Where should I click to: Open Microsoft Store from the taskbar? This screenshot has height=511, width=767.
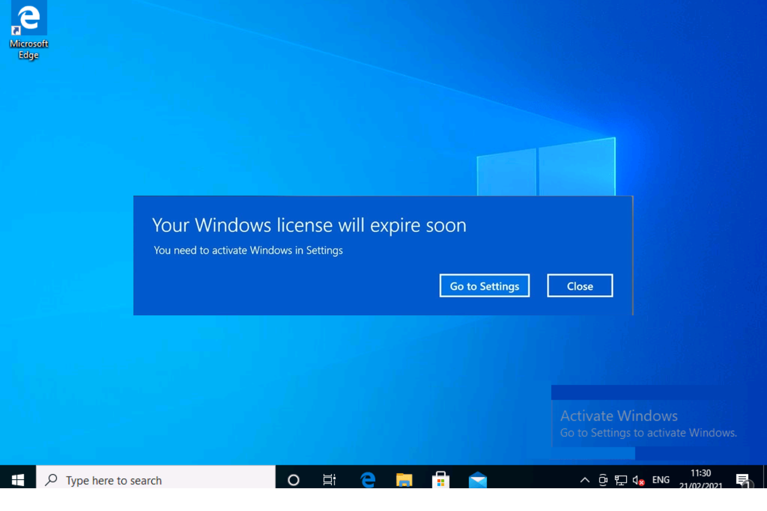441,479
